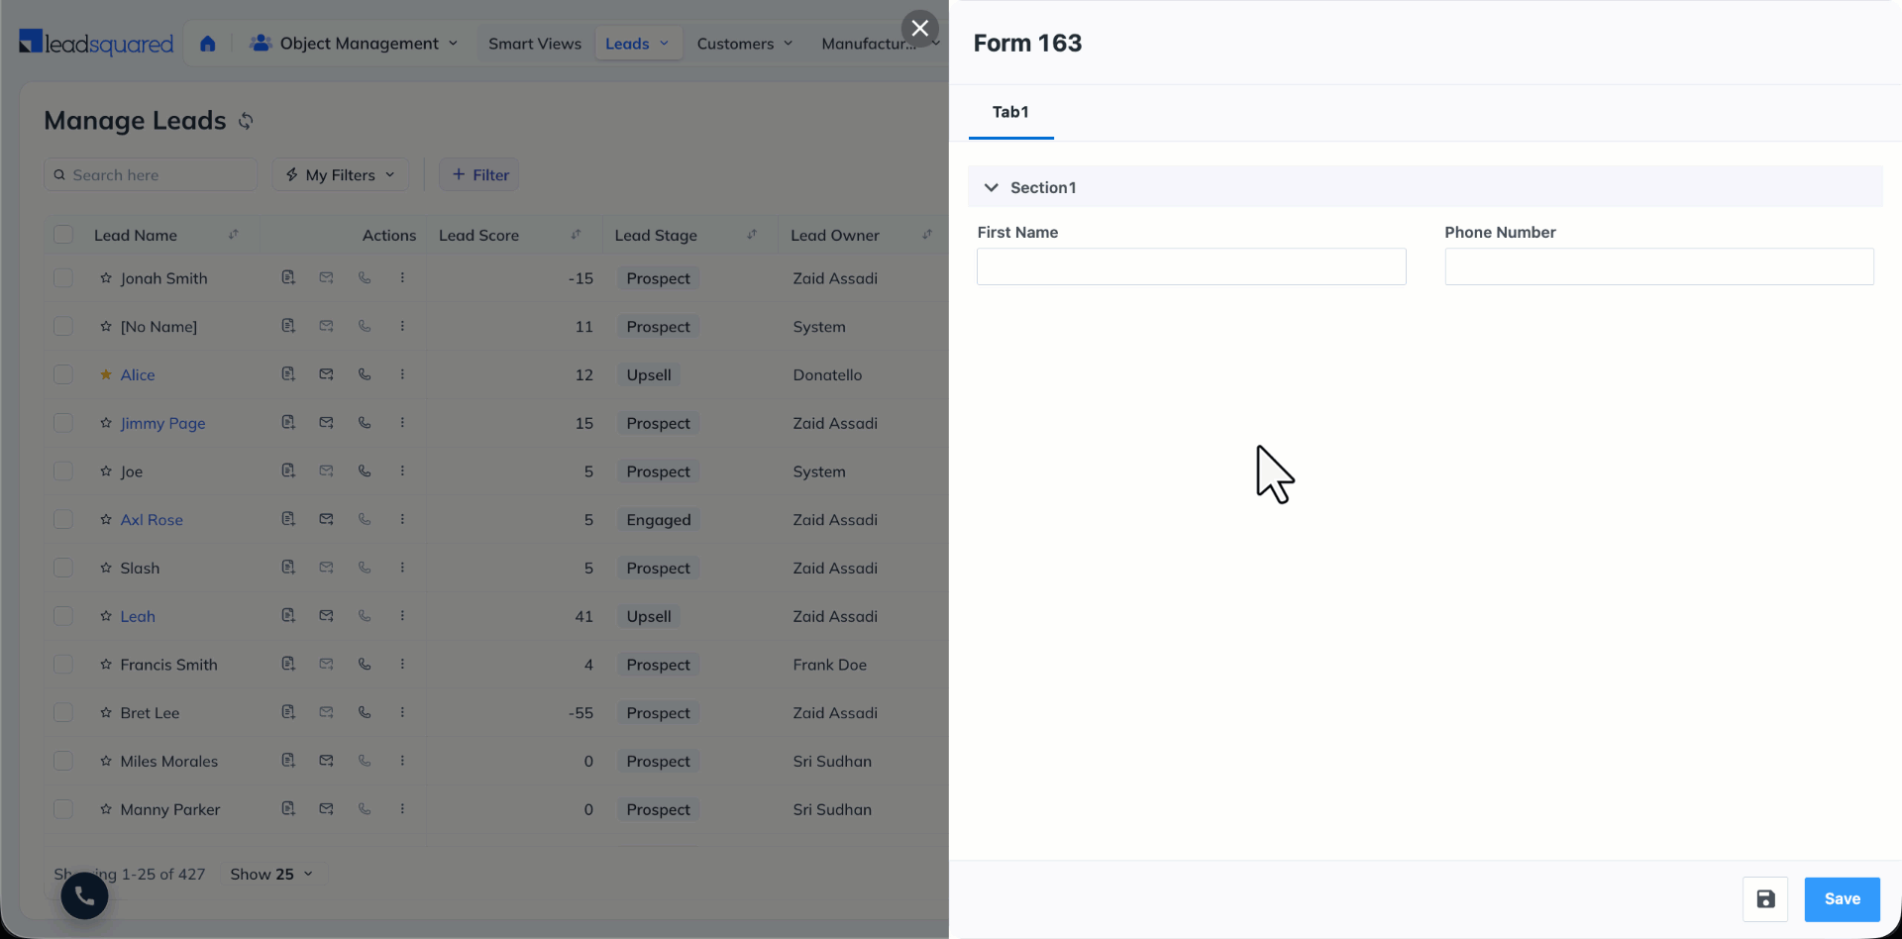The width and height of the screenshot is (1902, 939).
Task: Open the My Filters dropdown
Action: pyautogui.click(x=341, y=175)
